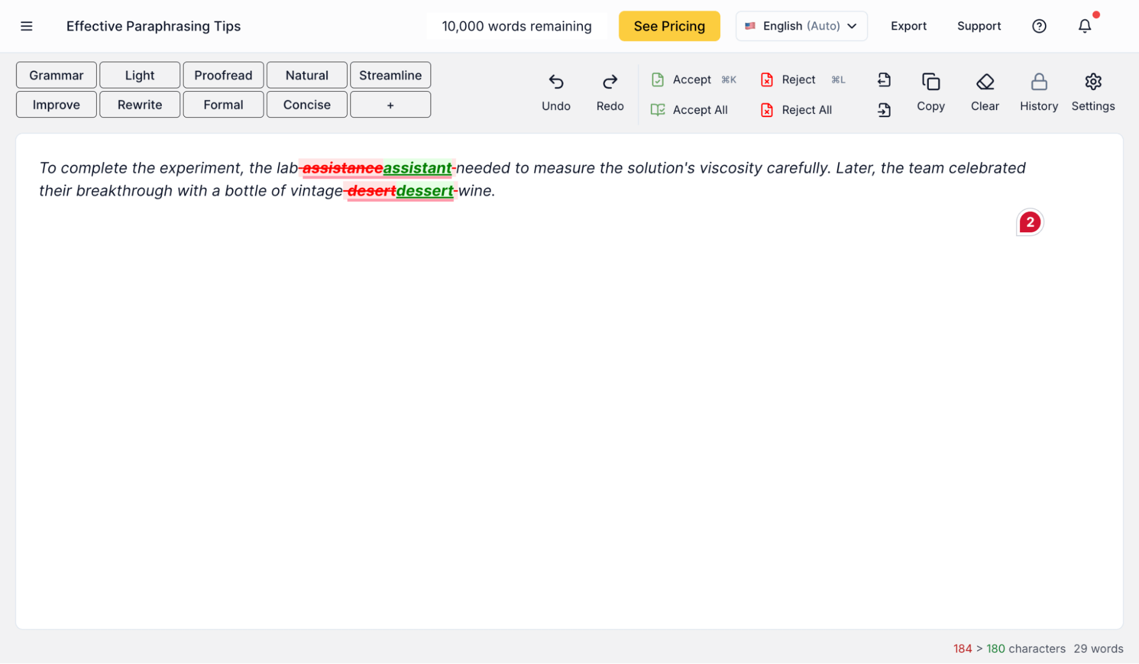Click the red 2 changes badge
The height and width of the screenshot is (664, 1139).
(1030, 222)
